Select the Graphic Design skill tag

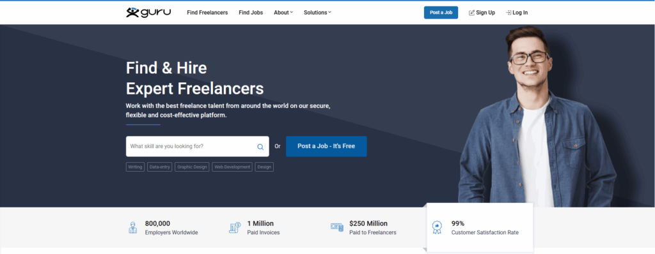pyautogui.click(x=192, y=167)
